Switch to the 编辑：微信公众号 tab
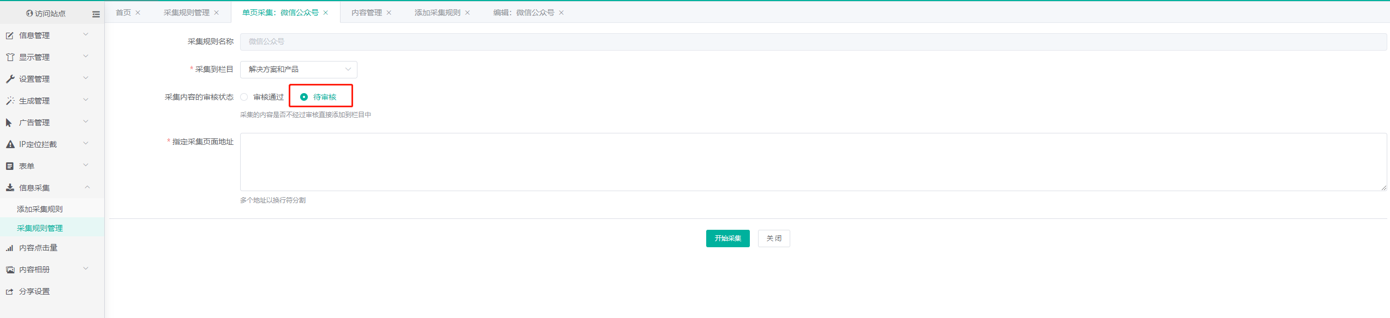1390x318 pixels. (524, 13)
